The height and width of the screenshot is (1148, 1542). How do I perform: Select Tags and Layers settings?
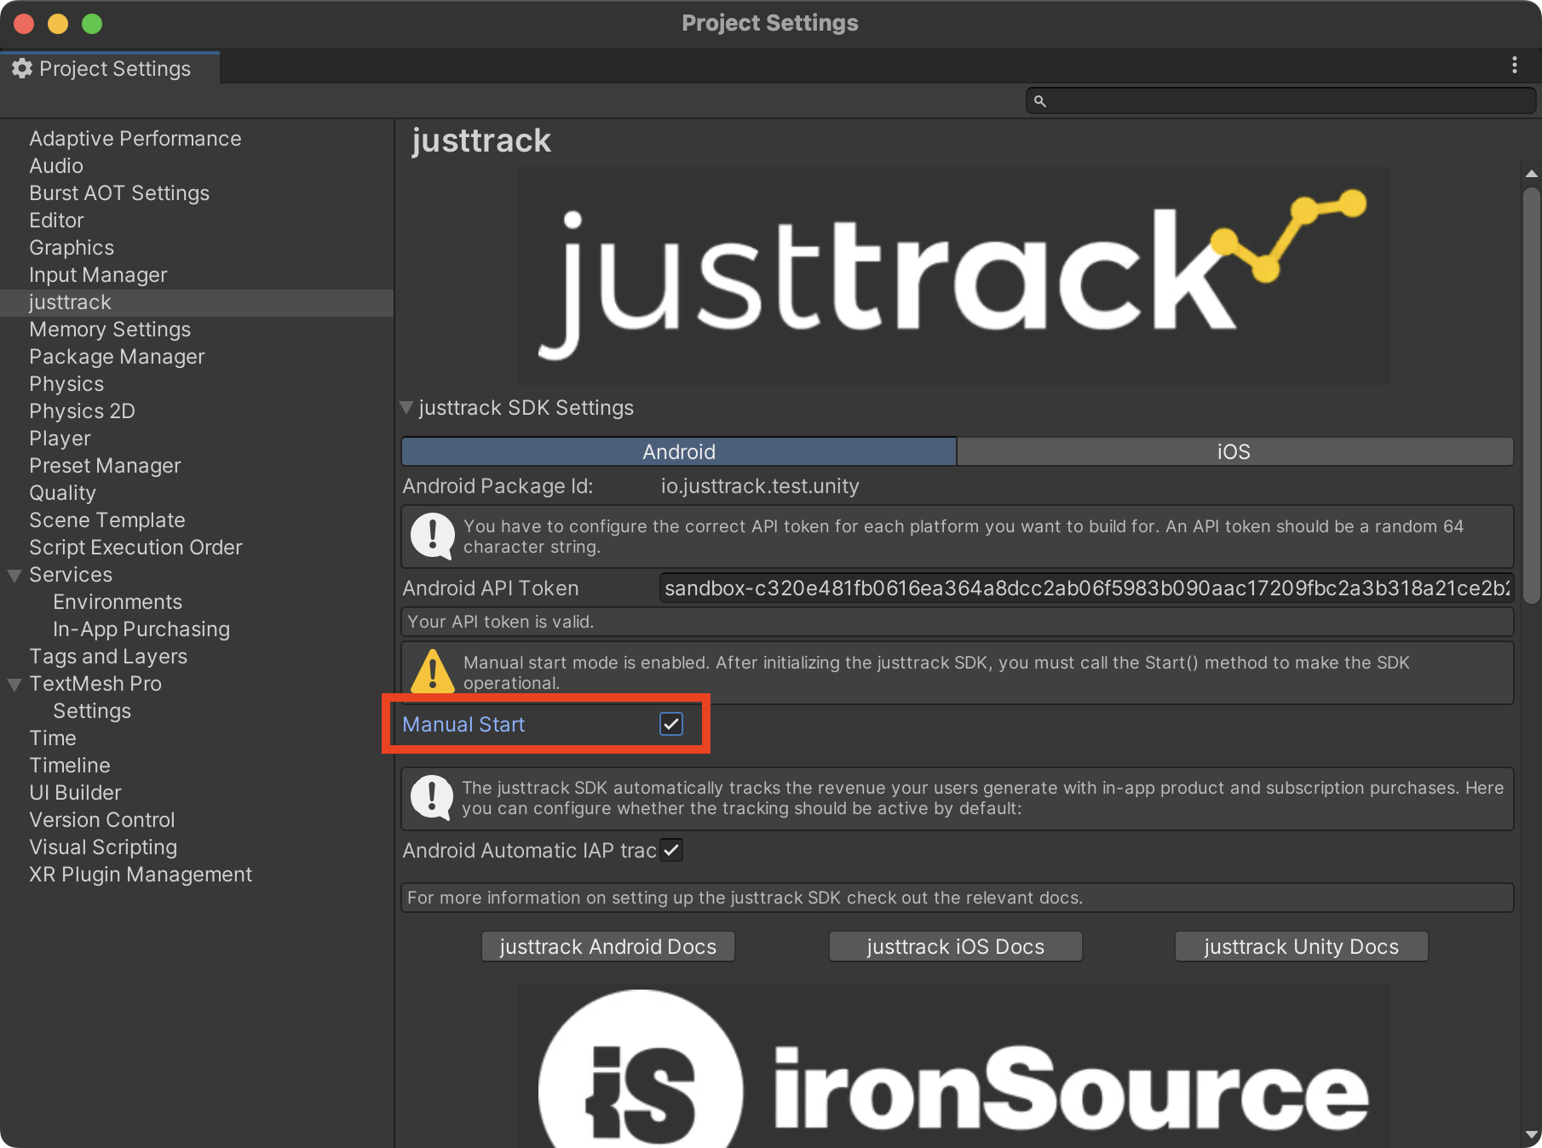click(108, 656)
